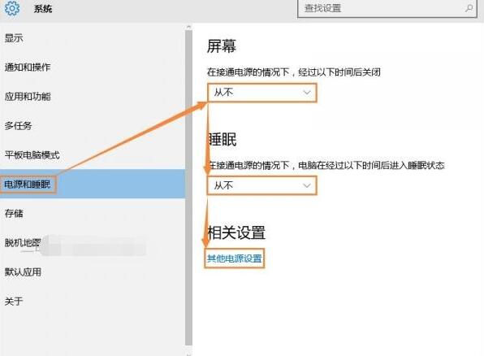Open 脱机地图 sidebar item

pos(23,242)
